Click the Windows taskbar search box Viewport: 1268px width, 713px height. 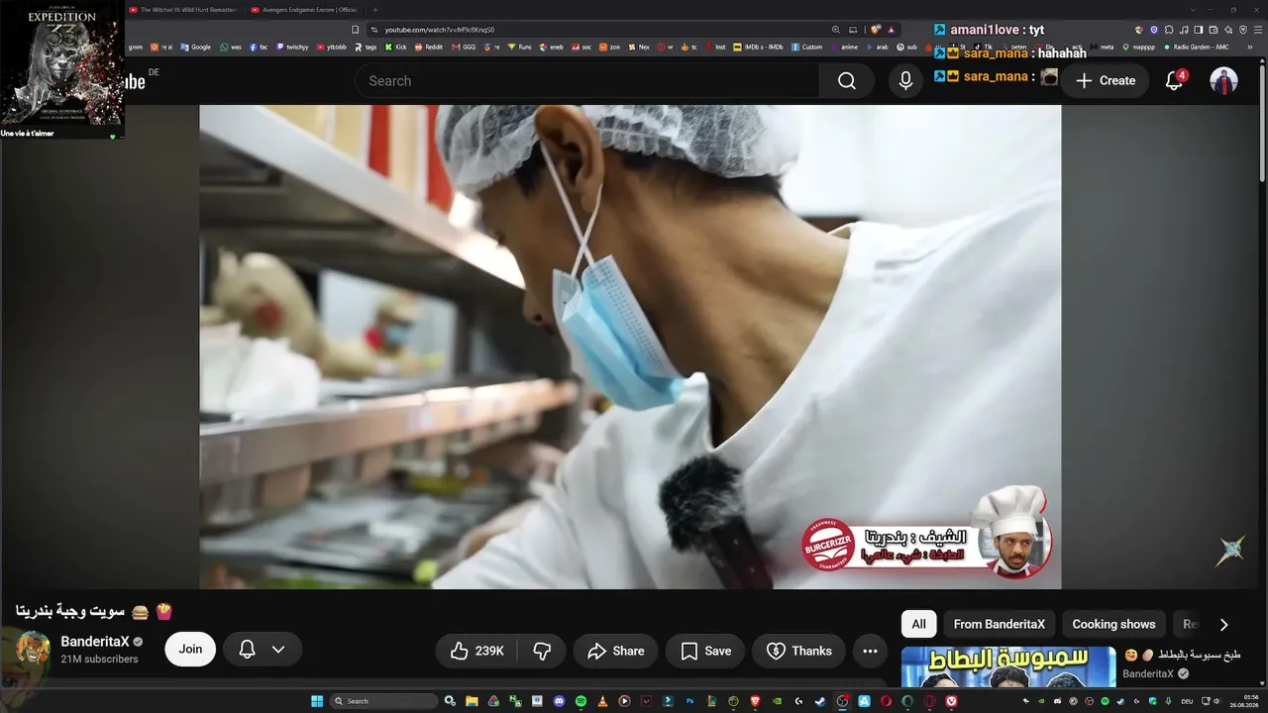pos(383,701)
